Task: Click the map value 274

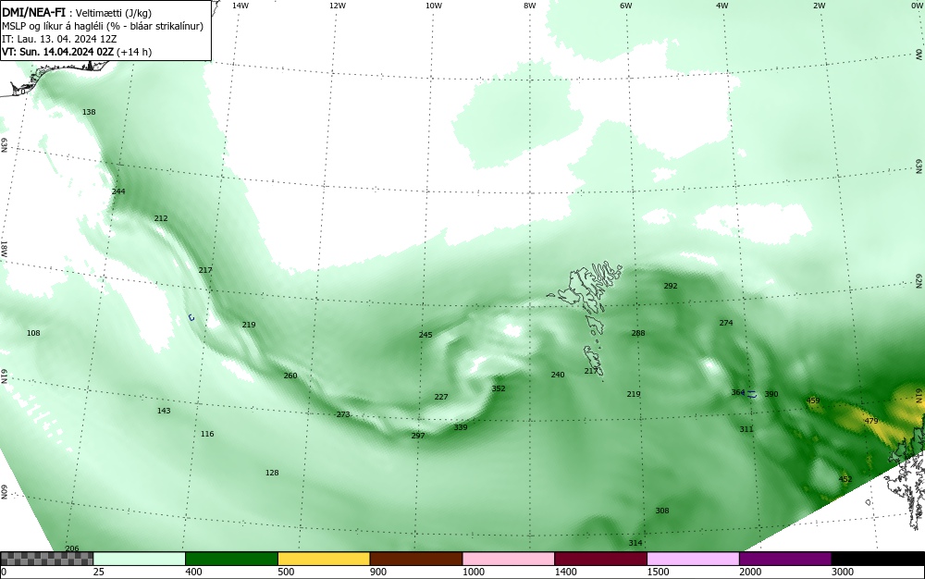Action: click(x=726, y=323)
